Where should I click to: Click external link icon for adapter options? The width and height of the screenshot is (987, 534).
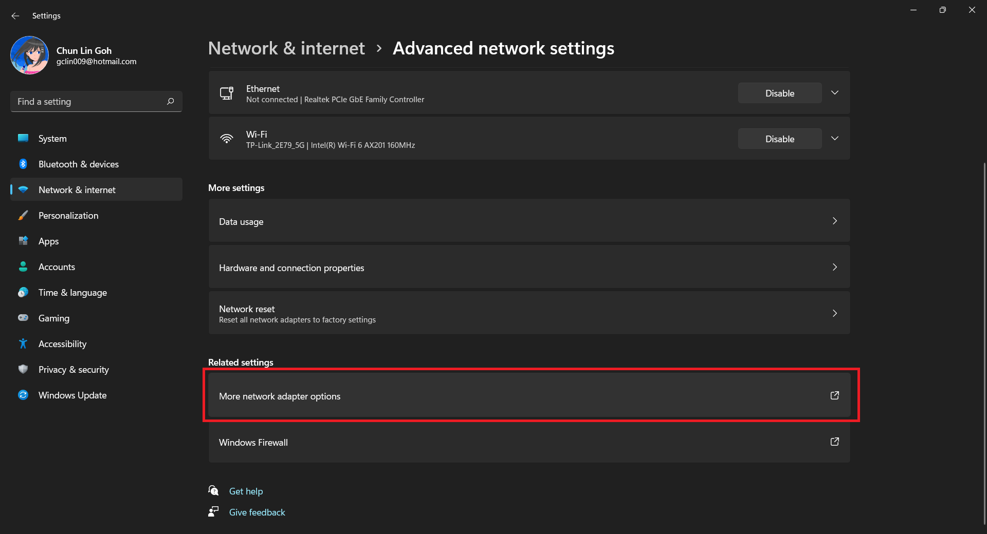pos(834,395)
